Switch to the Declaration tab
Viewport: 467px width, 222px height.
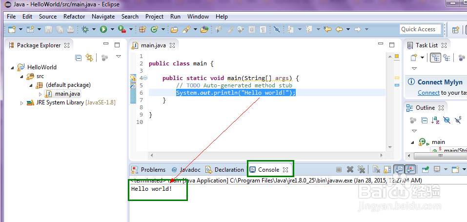pyautogui.click(x=225, y=170)
